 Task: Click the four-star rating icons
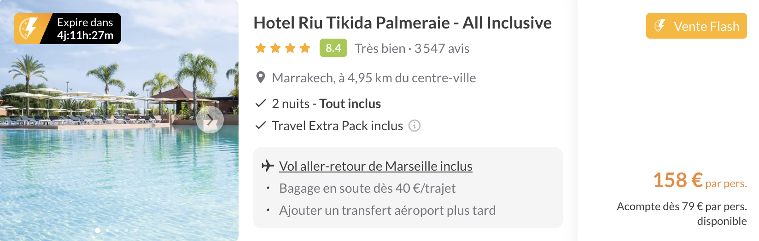point(283,48)
